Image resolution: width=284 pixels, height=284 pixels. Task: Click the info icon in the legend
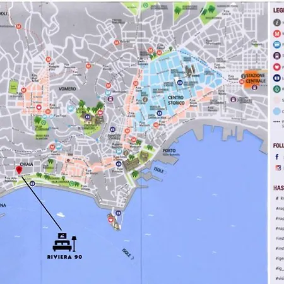[277, 23]
